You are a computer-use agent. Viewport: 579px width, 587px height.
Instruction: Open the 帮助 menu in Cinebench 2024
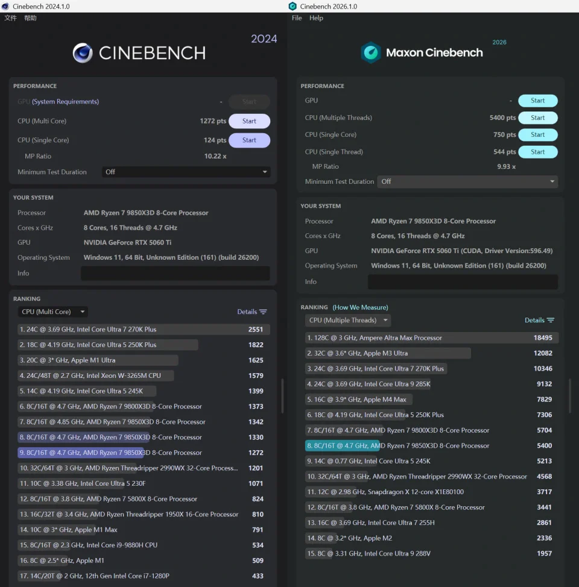tap(30, 18)
